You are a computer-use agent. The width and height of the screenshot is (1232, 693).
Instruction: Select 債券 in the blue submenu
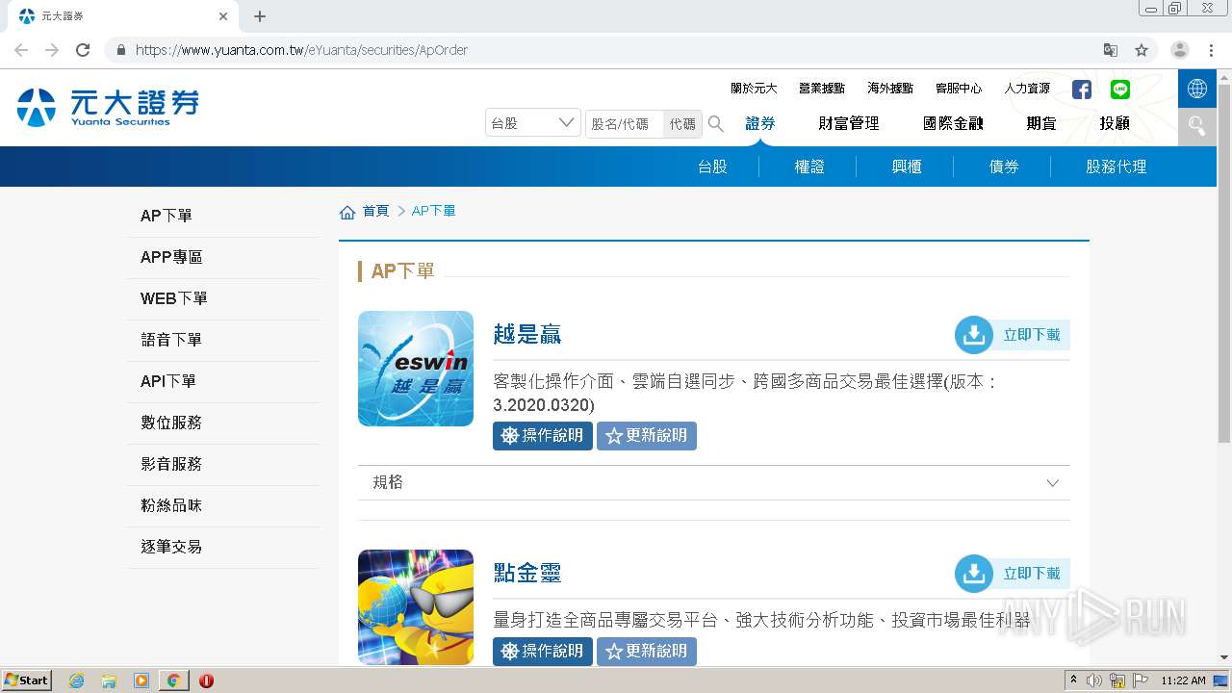(x=1004, y=167)
